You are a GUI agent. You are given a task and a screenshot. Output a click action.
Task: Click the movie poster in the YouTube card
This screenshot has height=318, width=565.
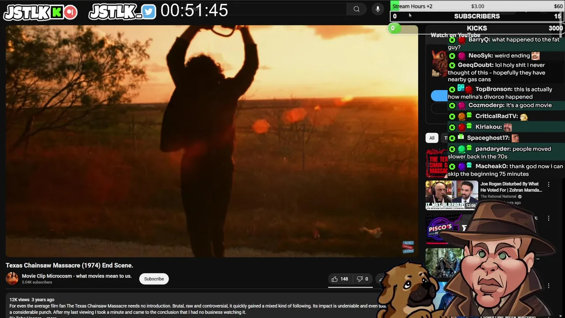pyautogui.click(x=439, y=64)
